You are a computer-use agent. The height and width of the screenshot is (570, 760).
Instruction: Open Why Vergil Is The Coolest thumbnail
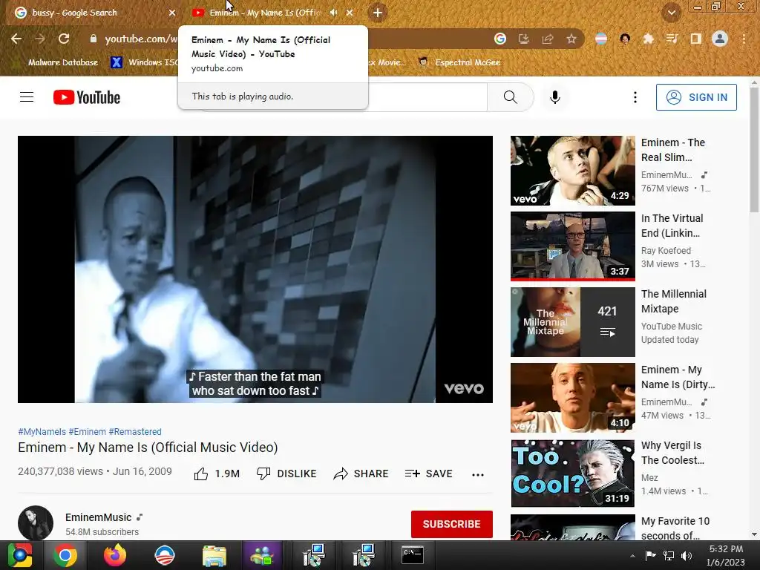point(572,473)
